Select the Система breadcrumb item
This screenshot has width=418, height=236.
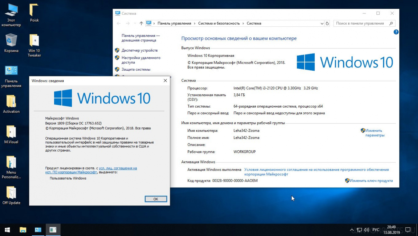pyautogui.click(x=254, y=23)
